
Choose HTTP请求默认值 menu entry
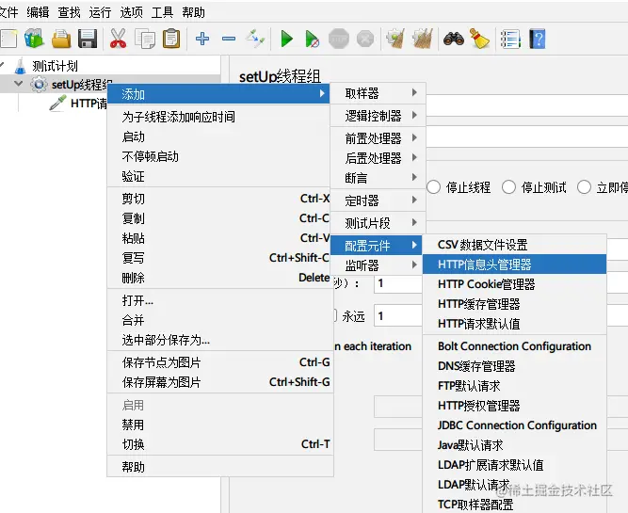[x=515, y=323]
